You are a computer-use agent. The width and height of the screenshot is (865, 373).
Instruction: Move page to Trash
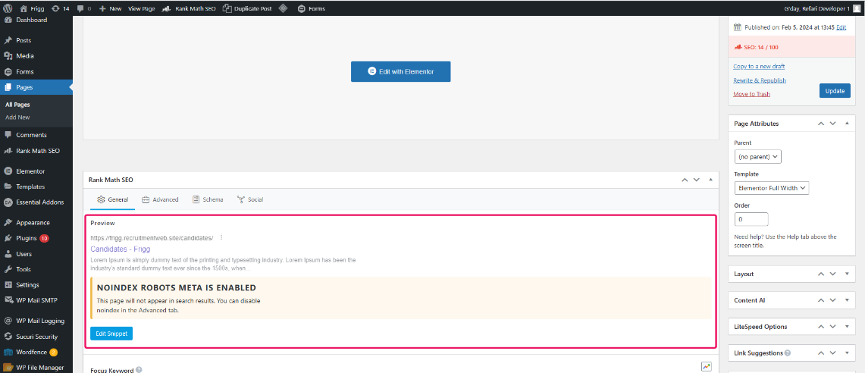tap(751, 94)
